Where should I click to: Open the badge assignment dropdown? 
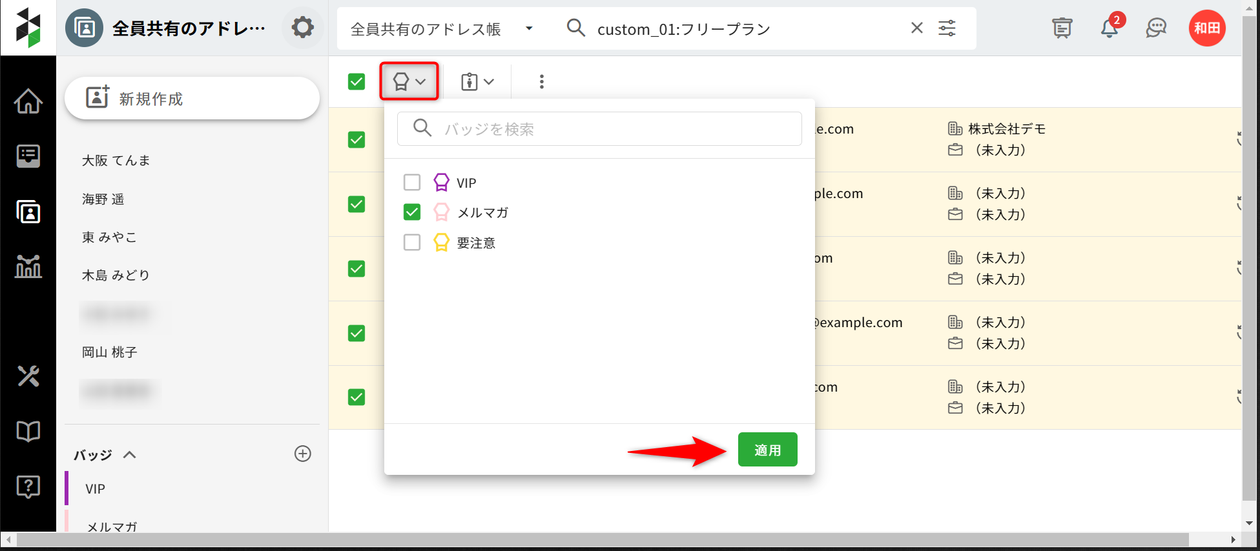(409, 81)
